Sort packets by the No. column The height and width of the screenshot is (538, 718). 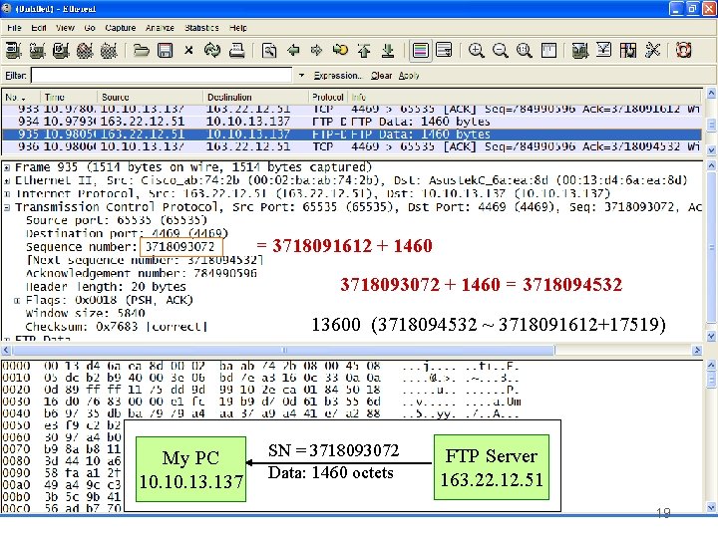point(21,97)
